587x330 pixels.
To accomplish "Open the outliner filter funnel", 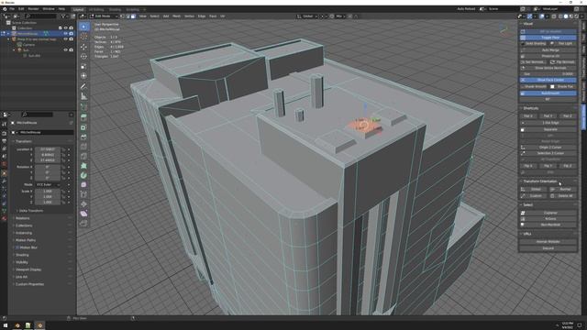I will click(63, 16).
